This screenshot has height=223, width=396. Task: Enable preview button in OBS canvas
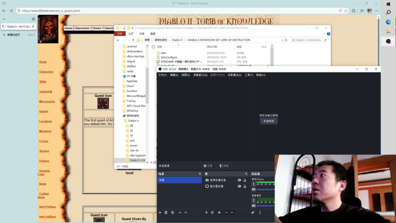point(269,121)
